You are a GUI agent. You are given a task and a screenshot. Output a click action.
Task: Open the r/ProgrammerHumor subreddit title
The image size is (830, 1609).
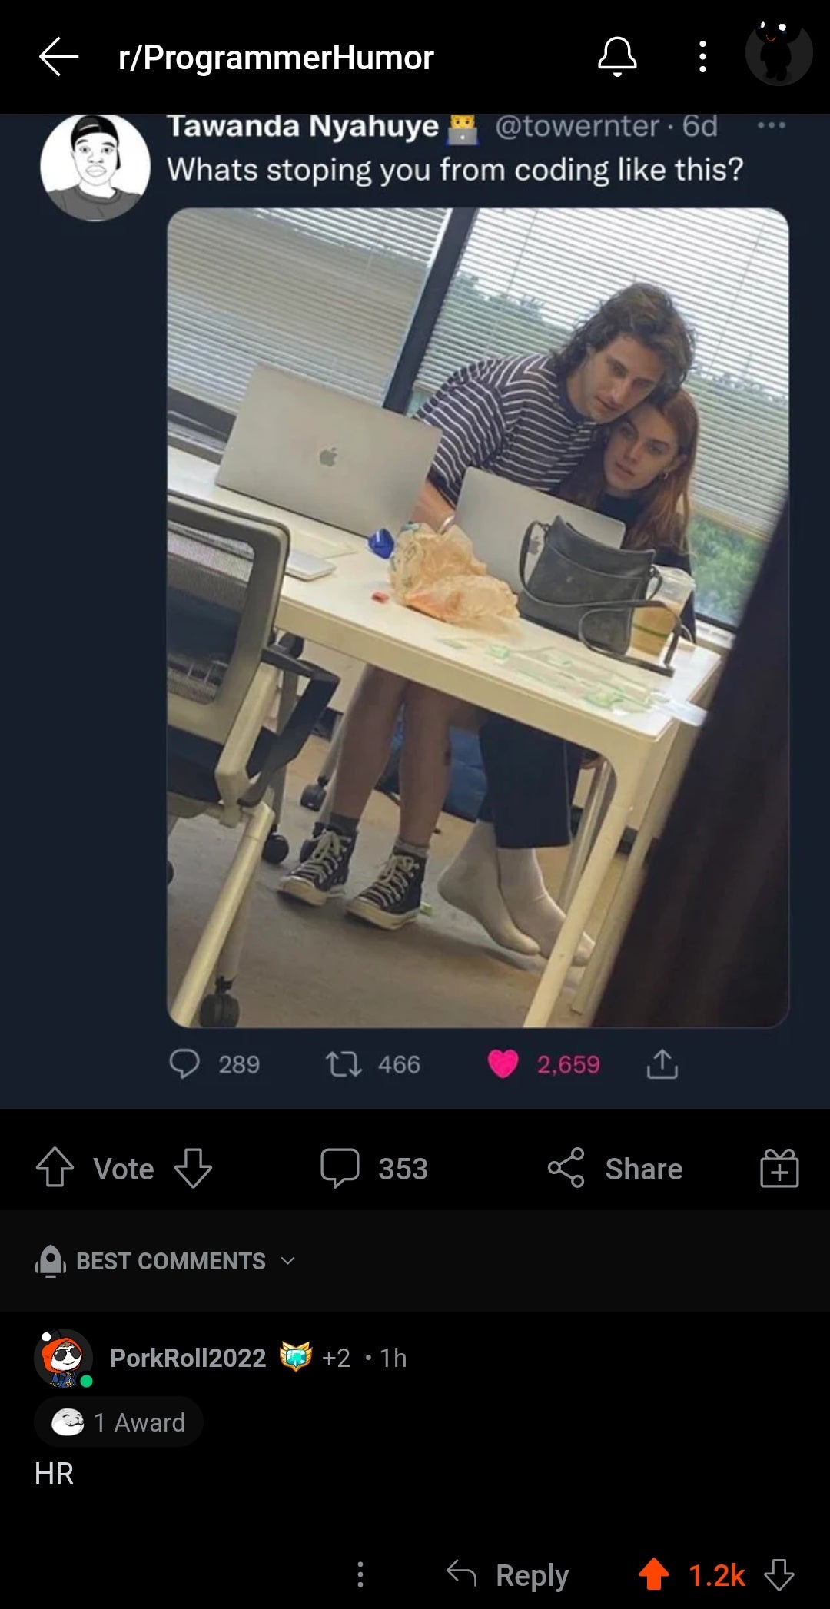point(276,58)
